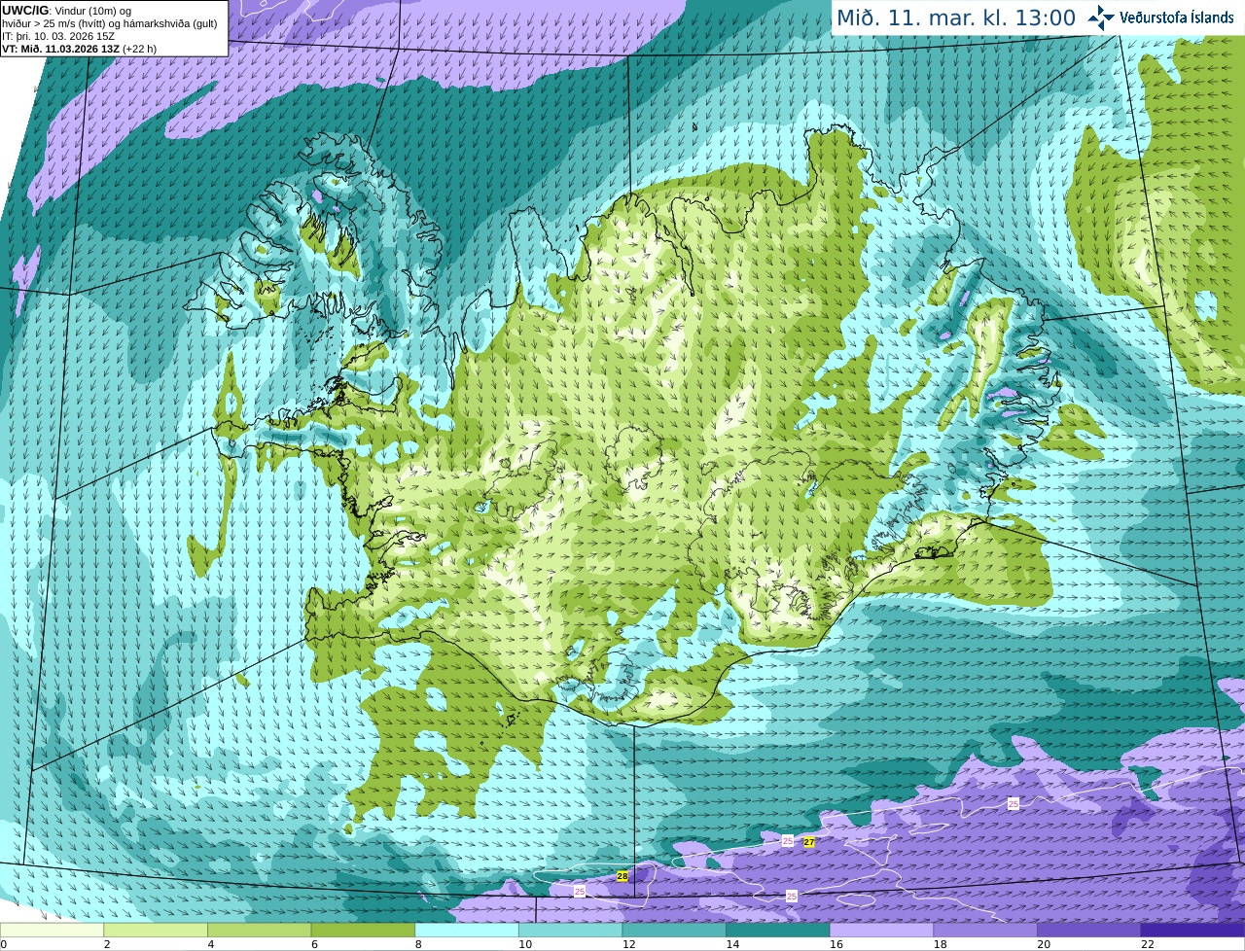
Task: Click the hviður > 25 m/s description line
Action: pos(110,23)
